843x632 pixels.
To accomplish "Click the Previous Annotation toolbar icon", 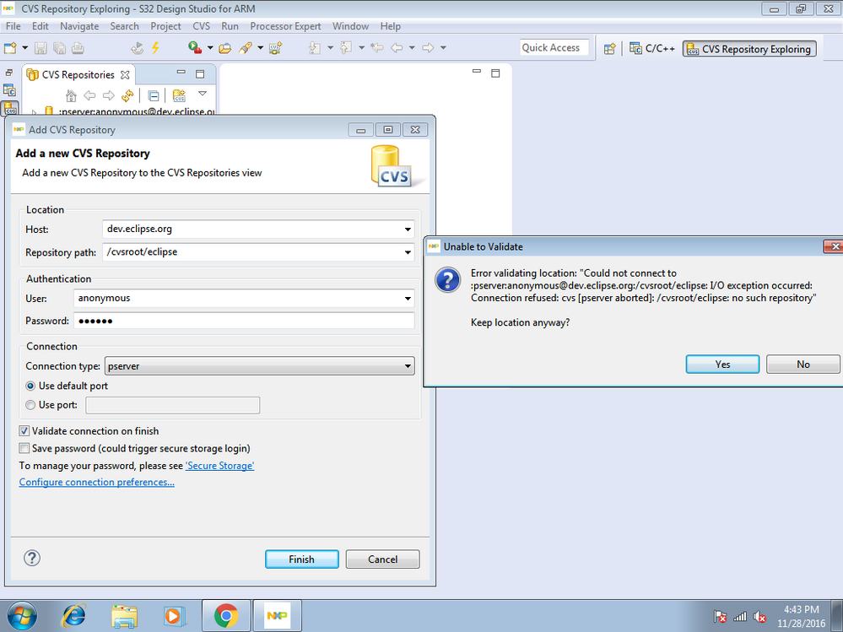I will [x=346, y=48].
